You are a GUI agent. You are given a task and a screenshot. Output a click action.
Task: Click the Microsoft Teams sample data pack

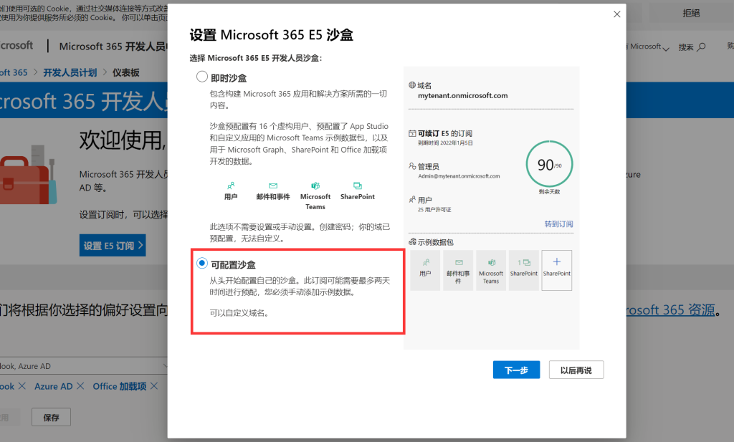pos(492,270)
